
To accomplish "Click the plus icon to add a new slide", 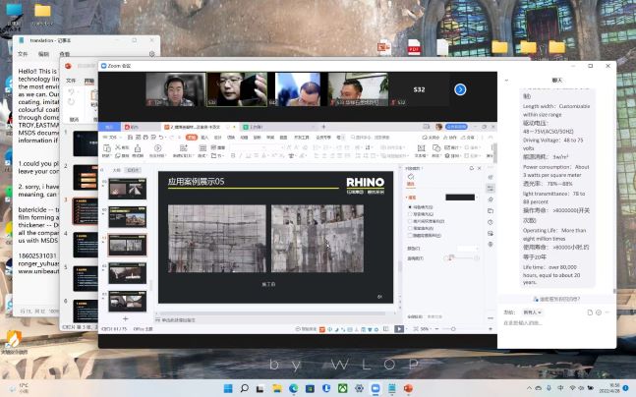I will click(x=125, y=319).
